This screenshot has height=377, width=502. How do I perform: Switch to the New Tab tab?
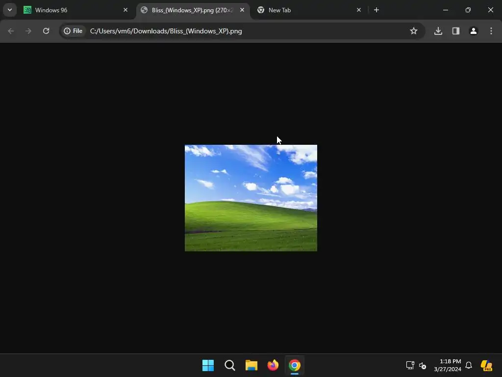[x=309, y=10]
